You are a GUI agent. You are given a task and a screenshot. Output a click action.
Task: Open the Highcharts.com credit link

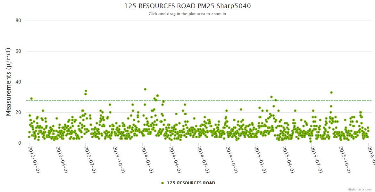(360, 189)
